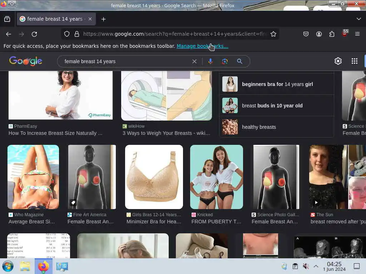This screenshot has height=274, width=366.
Task: Expand the system tray hidden icons arrow
Action: [316, 266]
